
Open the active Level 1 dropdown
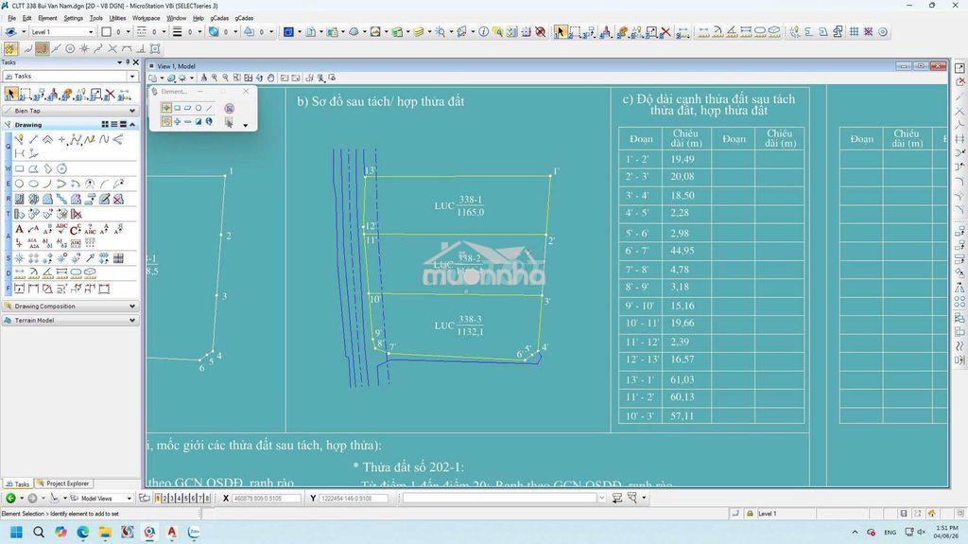(x=91, y=31)
